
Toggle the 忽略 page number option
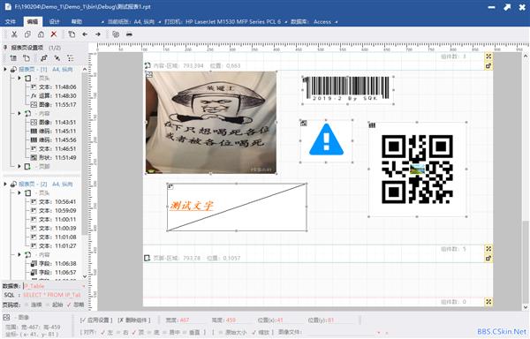[75, 305]
